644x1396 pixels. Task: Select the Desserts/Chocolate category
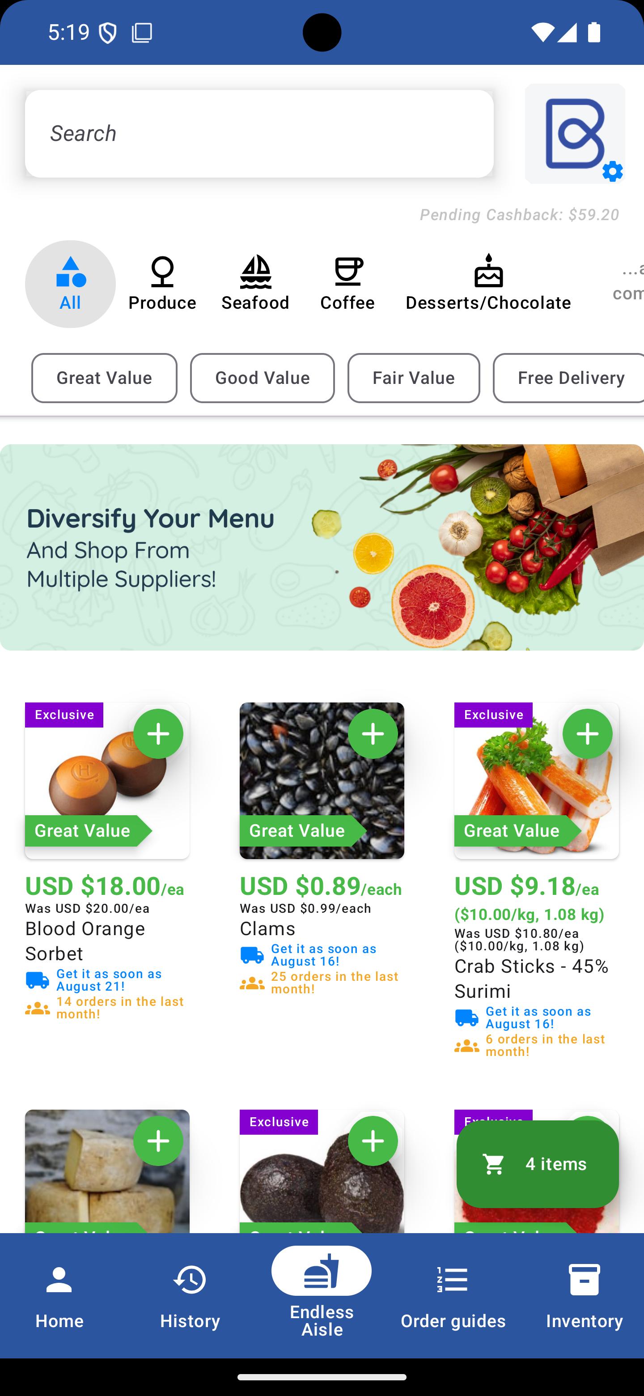(x=488, y=283)
